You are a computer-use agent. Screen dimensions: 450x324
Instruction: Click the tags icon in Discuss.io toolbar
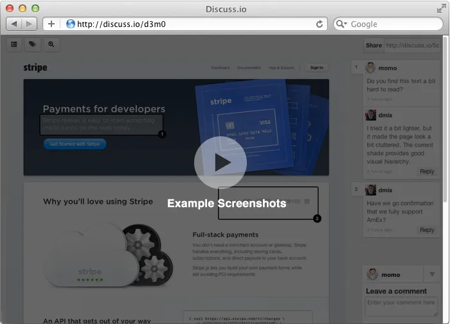click(x=32, y=44)
